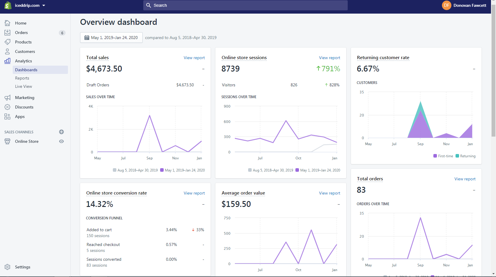496x277 pixels.
Task: View report for Online store conversion rate
Action: pos(194,193)
